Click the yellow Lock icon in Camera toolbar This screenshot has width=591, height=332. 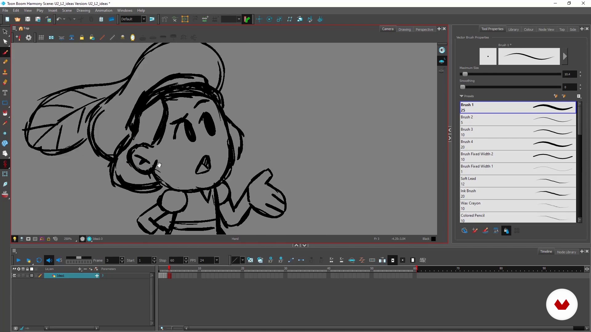[x=82, y=38]
